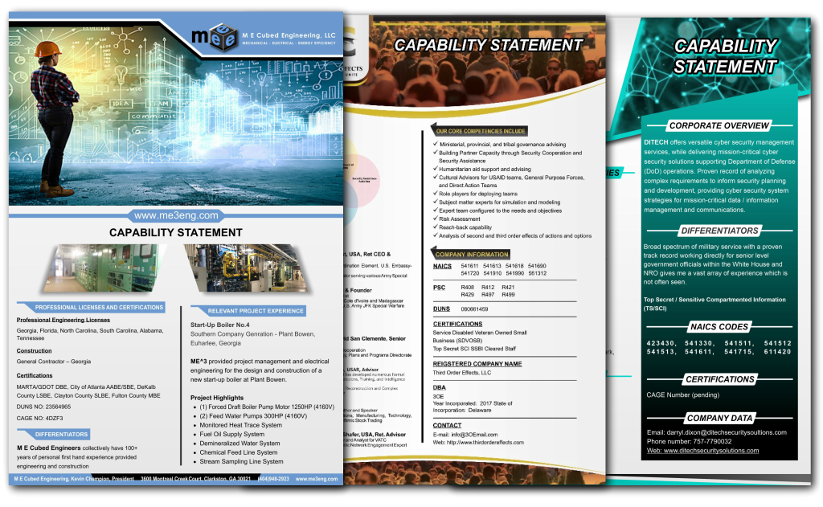Select the NAICS CODES section header
823x507 pixels.
(719, 327)
